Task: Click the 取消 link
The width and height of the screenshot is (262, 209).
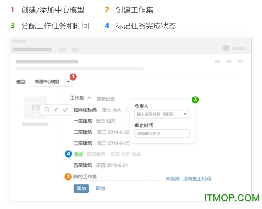Action: (x=100, y=189)
